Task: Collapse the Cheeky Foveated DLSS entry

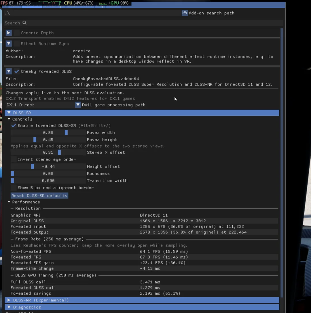Action: [9, 71]
